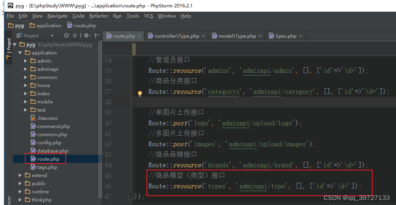This screenshot has width=396, height=205.
Task: Expand the runtime folder
Action: tap(20, 192)
